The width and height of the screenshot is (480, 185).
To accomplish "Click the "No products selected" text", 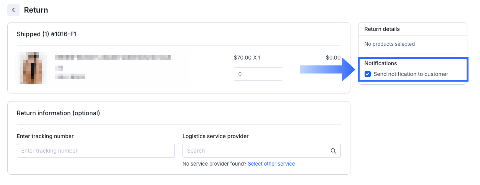I will tap(390, 44).
